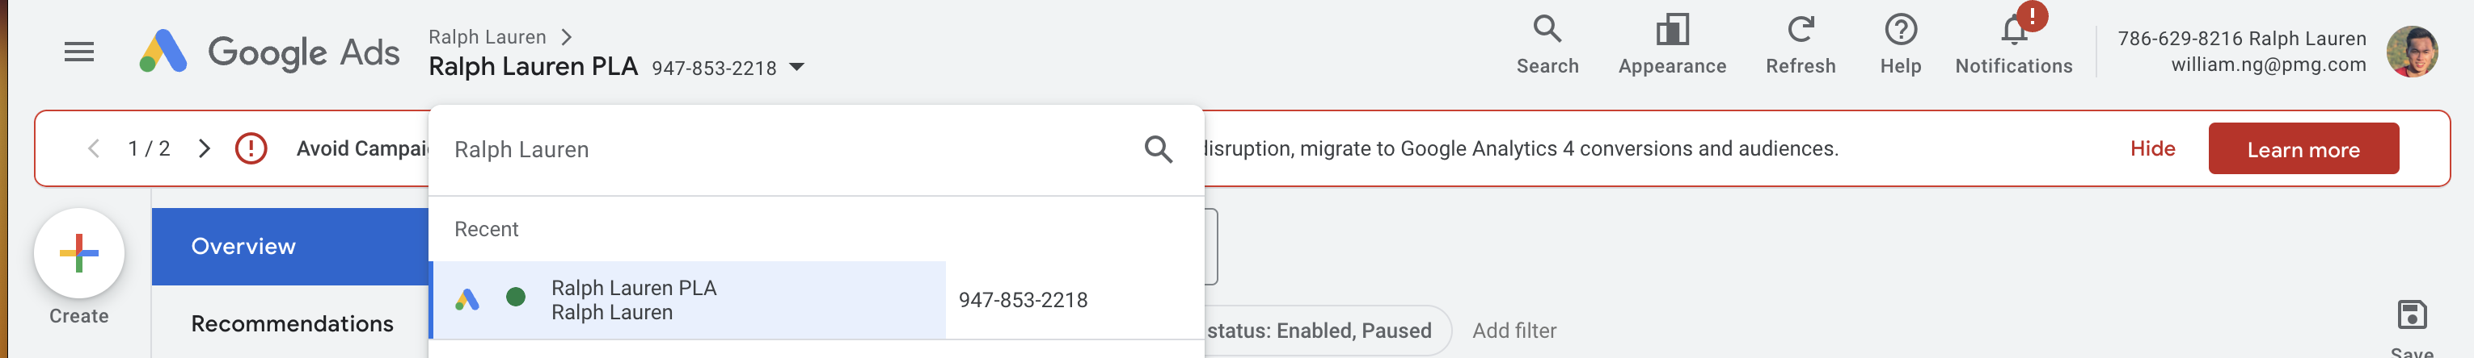Expand the Ralph Lauren PLA account dropdown
Viewport: 2474px width, 358px height.
click(x=796, y=67)
